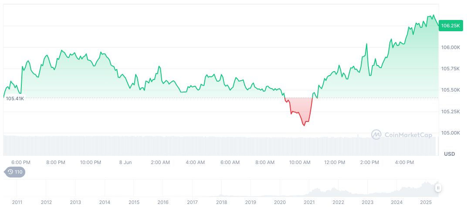Click the 10:00 AM time axis label

(300, 162)
